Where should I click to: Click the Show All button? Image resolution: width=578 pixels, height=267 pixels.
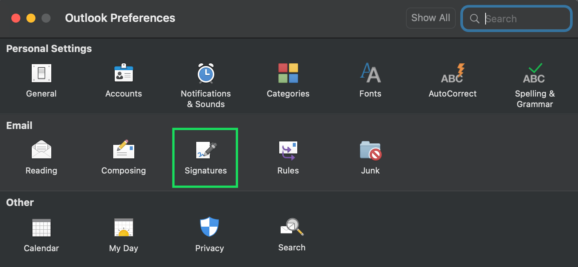pyautogui.click(x=430, y=18)
